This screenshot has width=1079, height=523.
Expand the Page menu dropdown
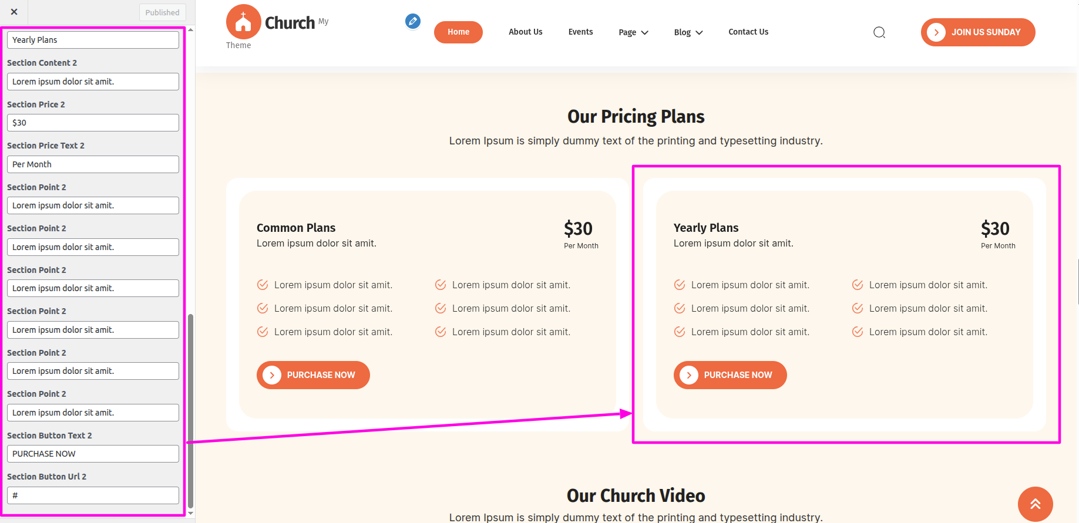633,32
